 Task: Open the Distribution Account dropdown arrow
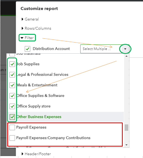coord(125,49)
